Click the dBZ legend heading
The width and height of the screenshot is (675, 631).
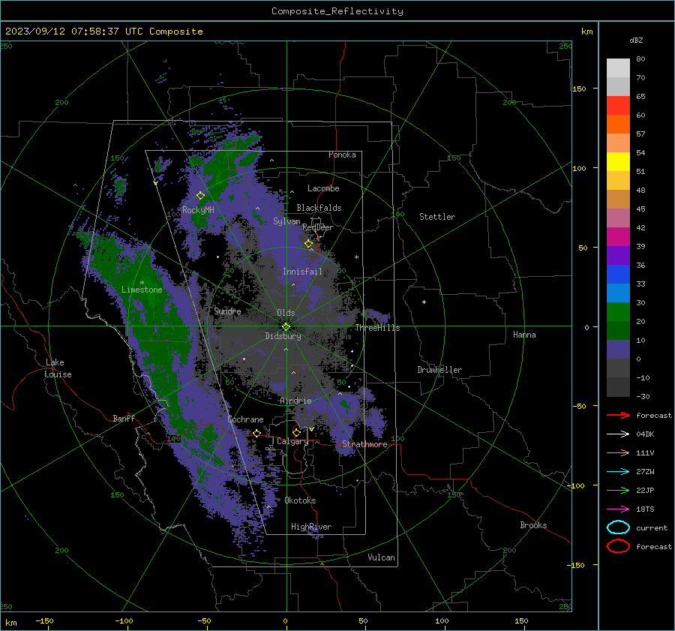click(636, 41)
